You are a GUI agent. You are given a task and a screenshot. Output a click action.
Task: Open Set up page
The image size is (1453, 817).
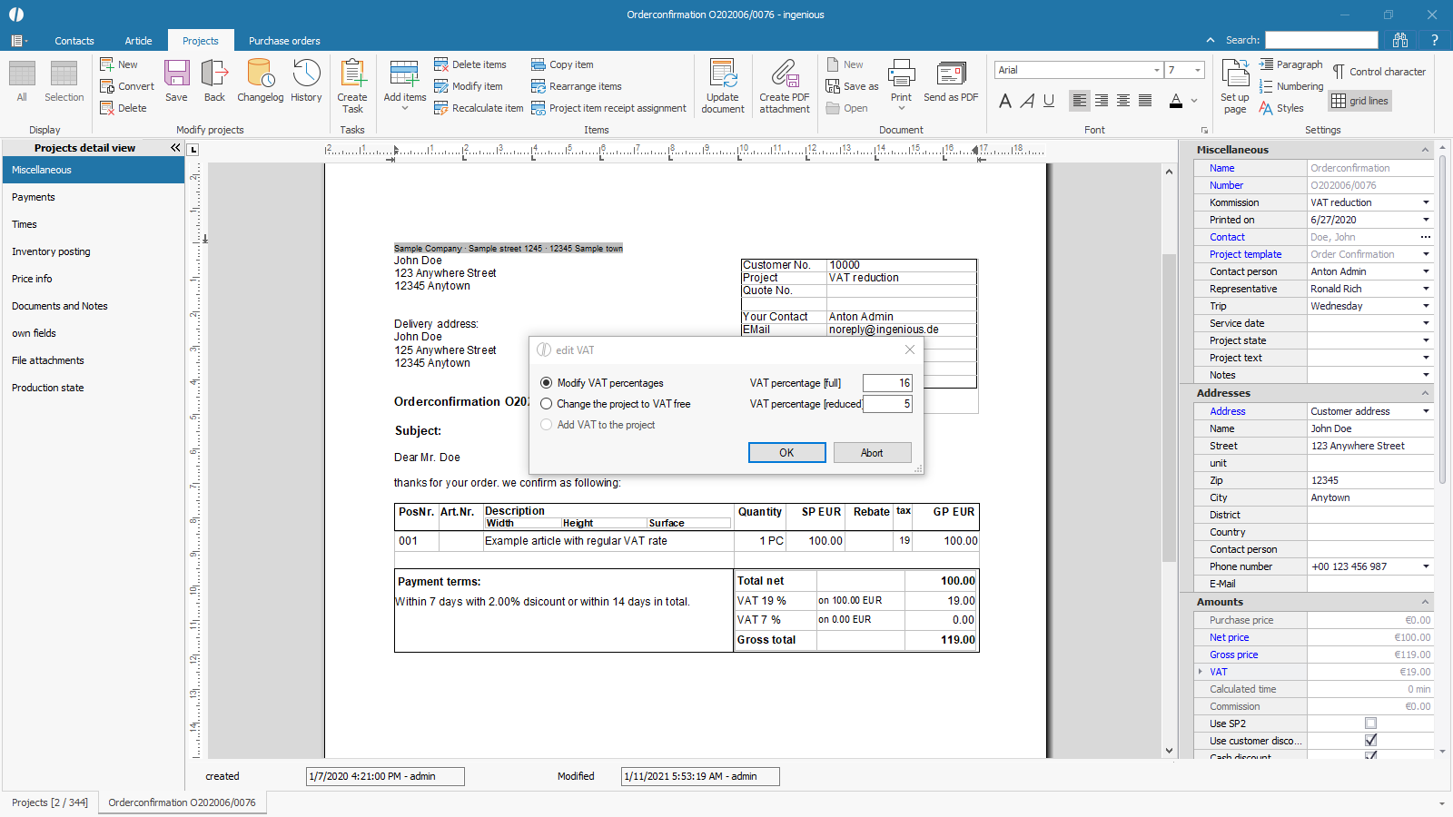(x=1235, y=85)
